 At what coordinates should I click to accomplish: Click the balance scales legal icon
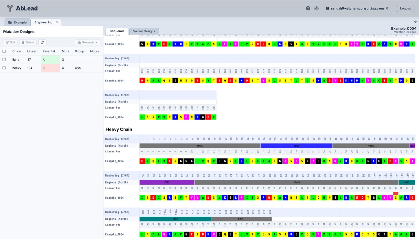pos(316,8)
